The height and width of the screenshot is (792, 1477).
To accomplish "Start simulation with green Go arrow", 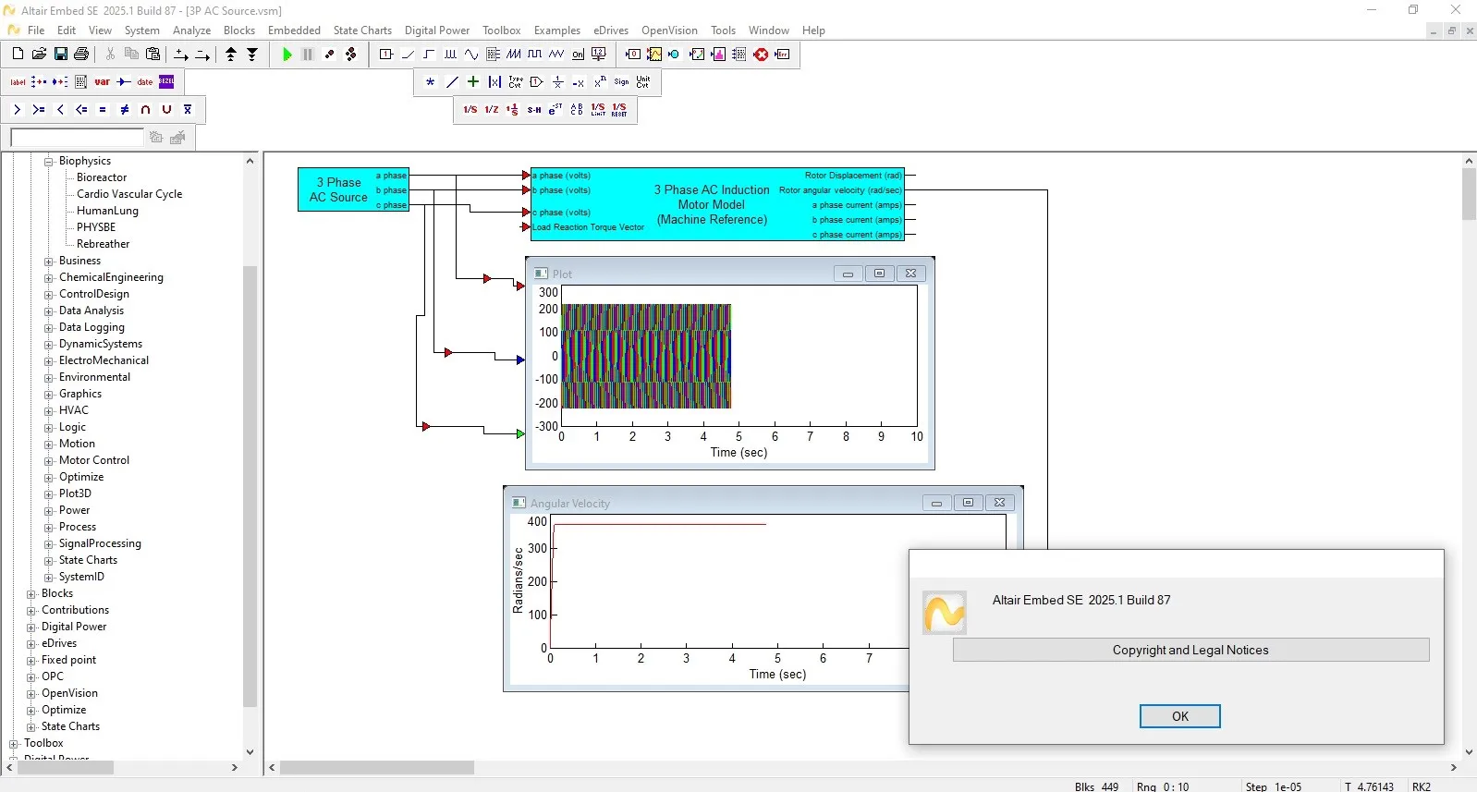I will point(287,55).
